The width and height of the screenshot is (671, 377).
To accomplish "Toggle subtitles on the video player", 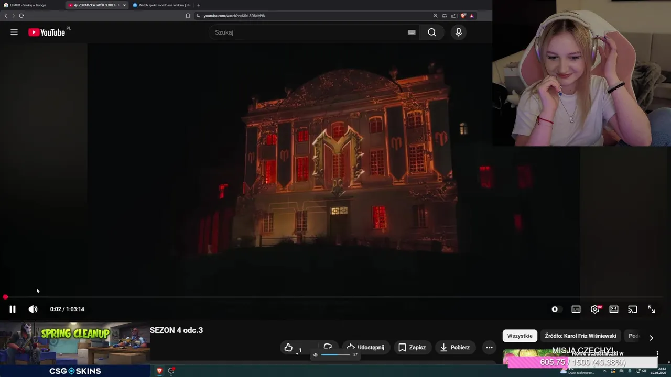I will [x=576, y=309].
